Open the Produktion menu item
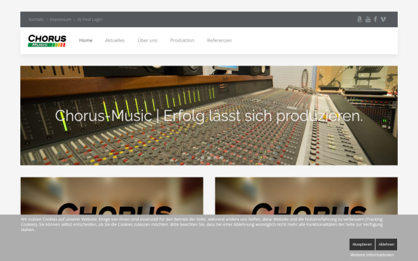This screenshot has height=261, width=418. [183, 40]
